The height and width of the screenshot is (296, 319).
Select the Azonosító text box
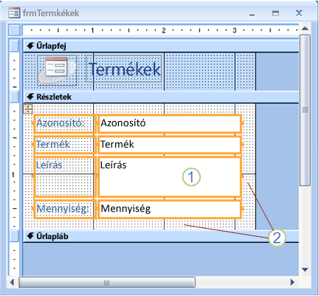170,123
